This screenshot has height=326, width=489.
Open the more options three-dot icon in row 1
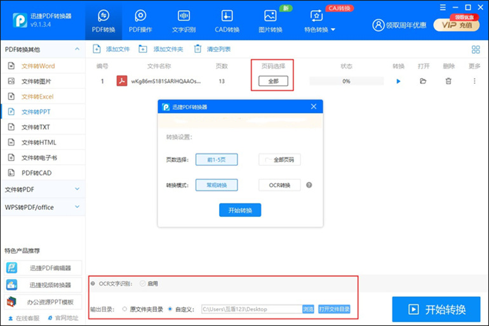(474, 81)
